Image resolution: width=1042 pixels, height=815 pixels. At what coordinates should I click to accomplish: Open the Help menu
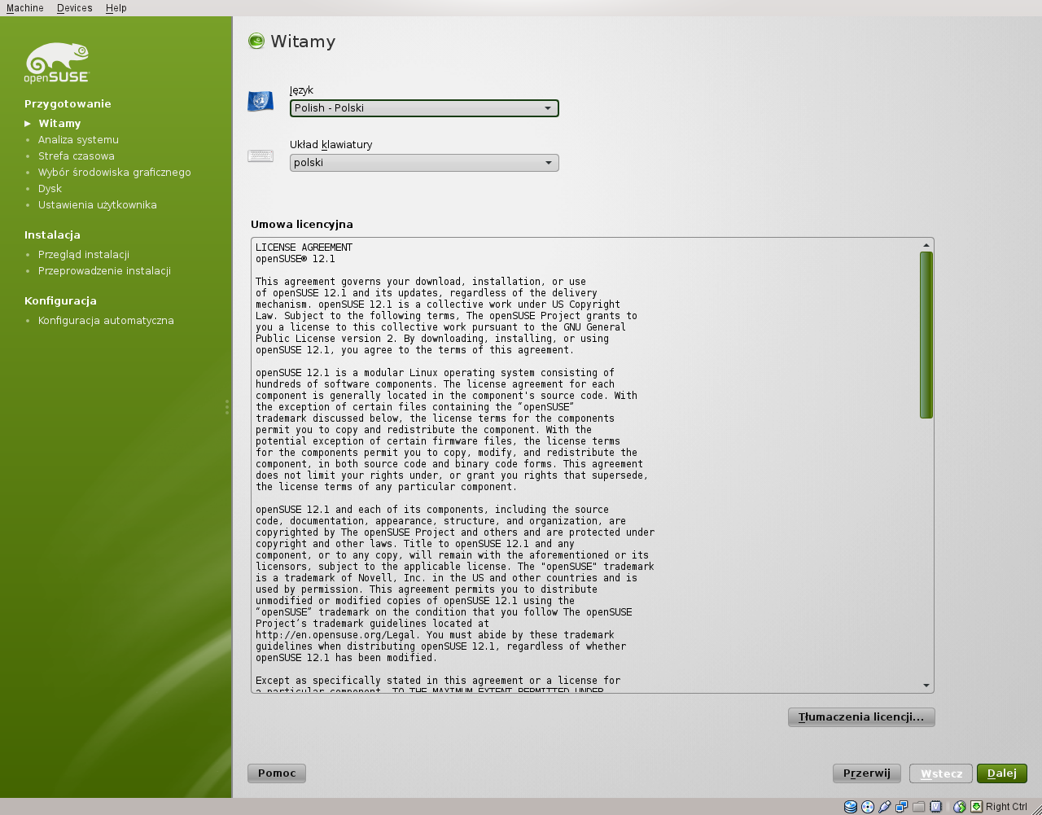pyautogui.click(x=116, y=8)
